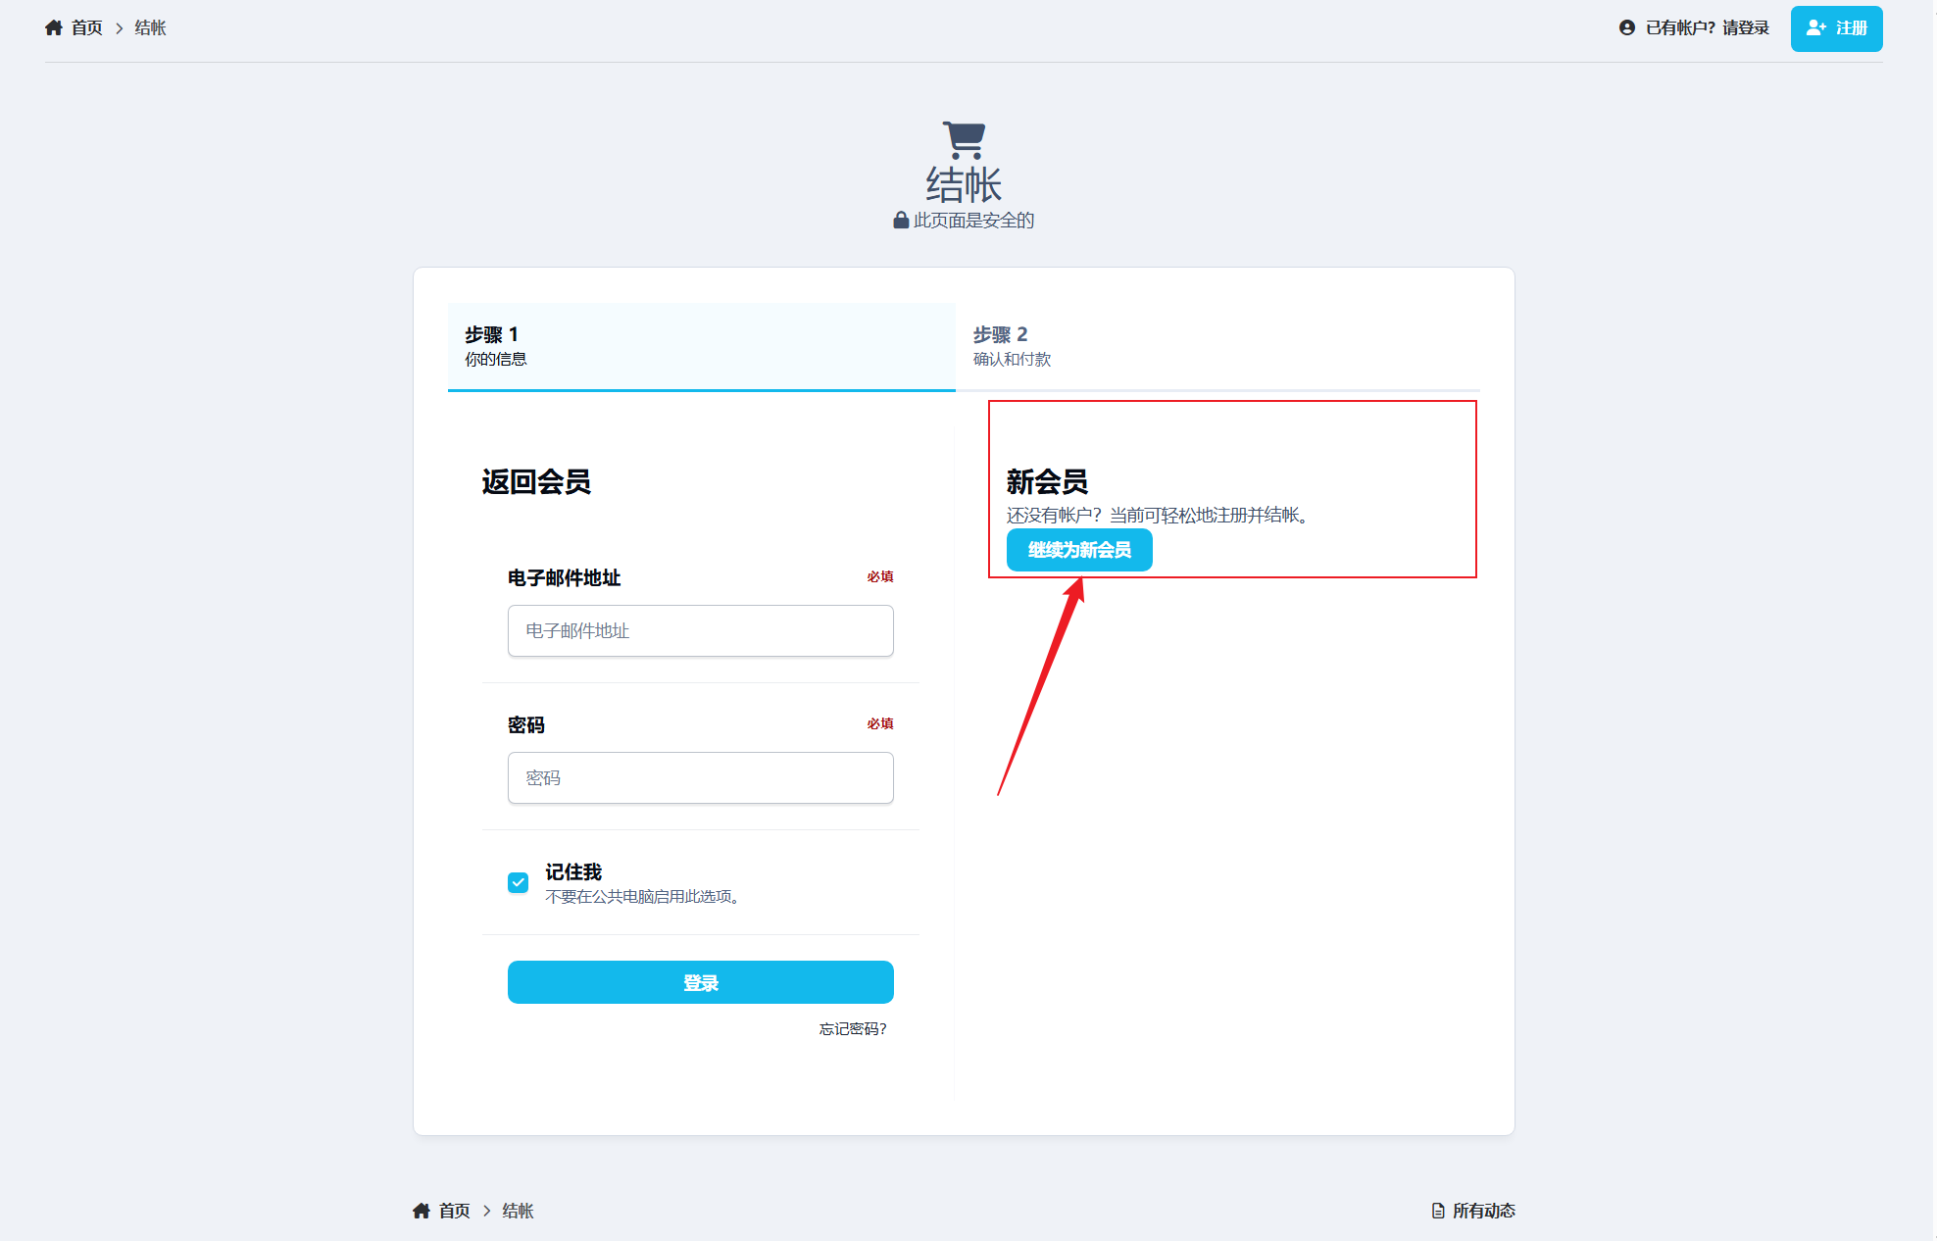Click the user icon beside 已有帐户? 请登录
The image size is (1937, 1241).
(1627, 27)
